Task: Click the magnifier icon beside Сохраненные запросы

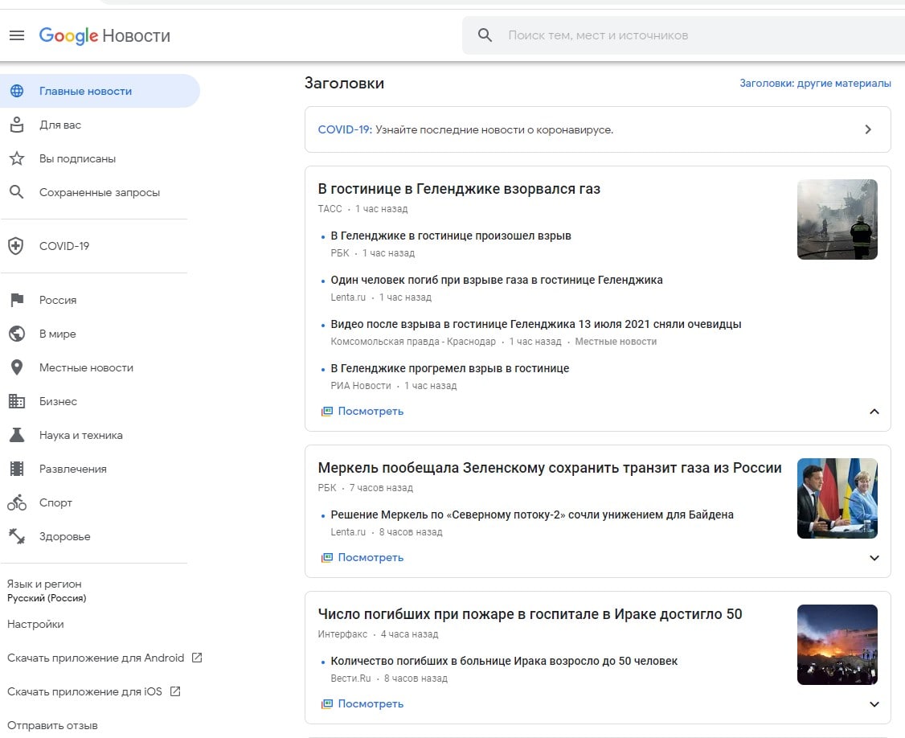Action: click(17, 192)
